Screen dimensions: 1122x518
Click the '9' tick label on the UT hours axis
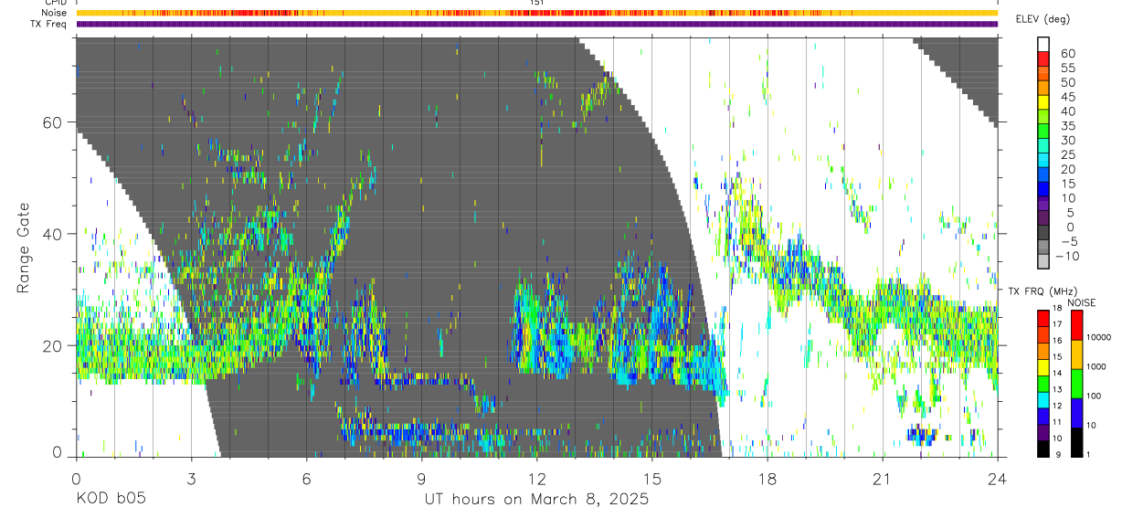[x=421, y=478]
